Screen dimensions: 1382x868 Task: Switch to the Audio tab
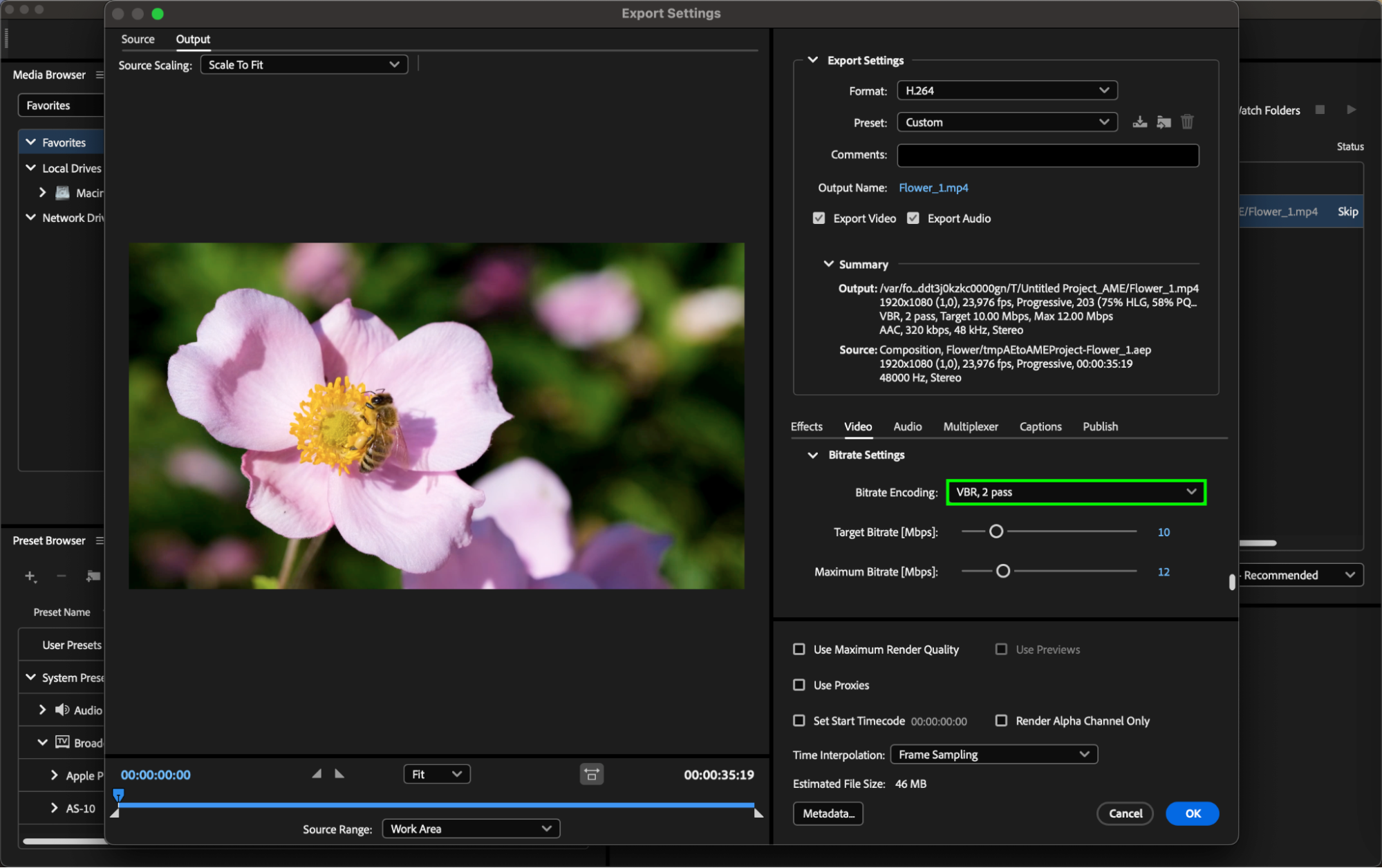[907, 426]
